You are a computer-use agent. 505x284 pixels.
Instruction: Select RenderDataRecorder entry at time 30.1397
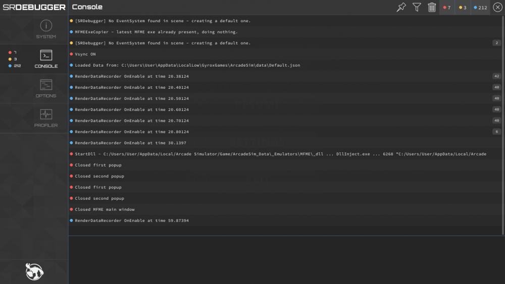click(284, 143)
